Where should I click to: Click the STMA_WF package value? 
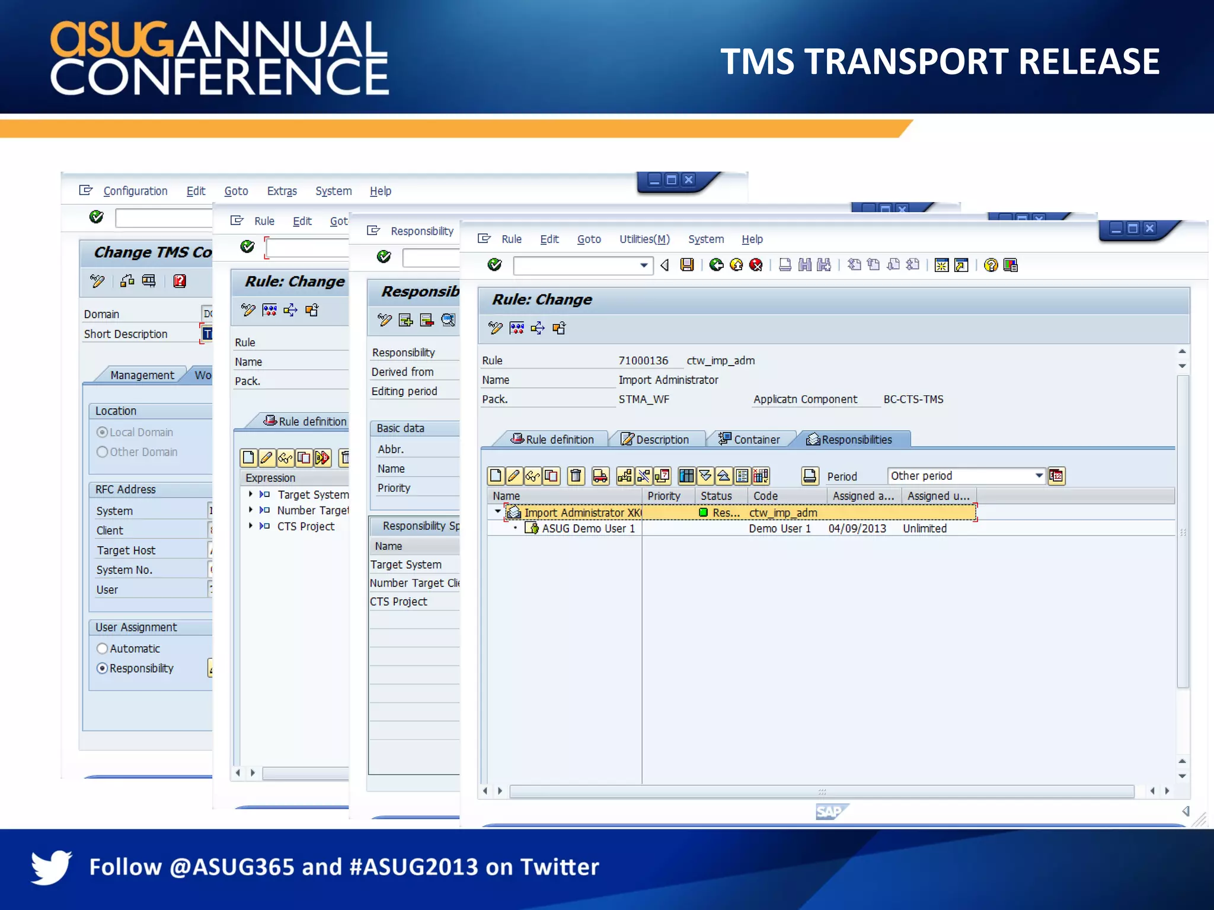644,399
